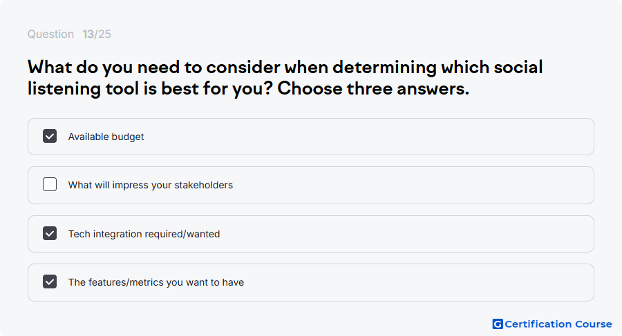
Task: Uncheck the Available budget checkbox
Action: click(50, 136)
